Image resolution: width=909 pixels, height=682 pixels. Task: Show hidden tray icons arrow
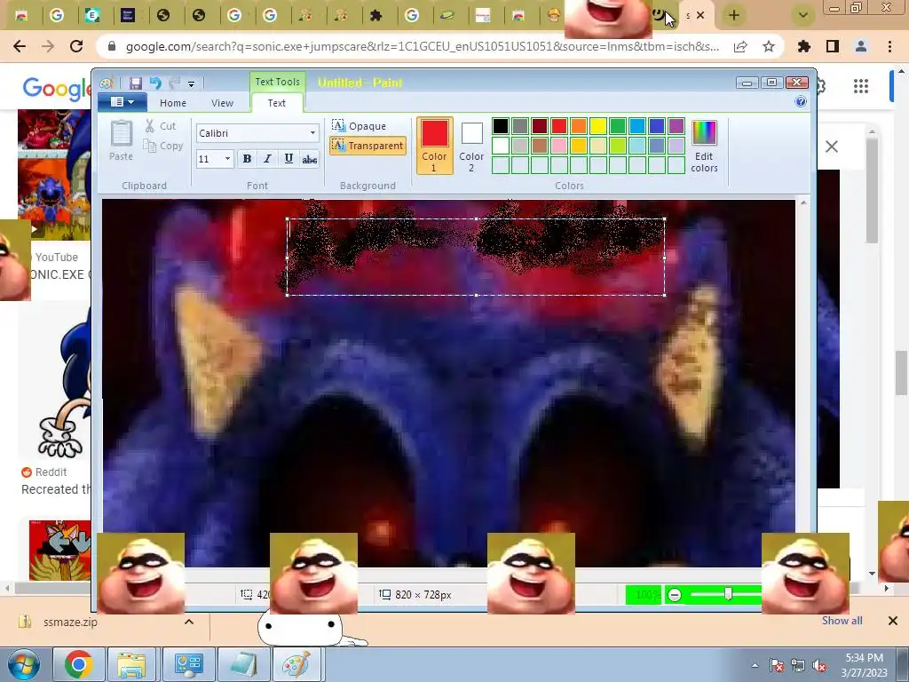tap(755, 666)
